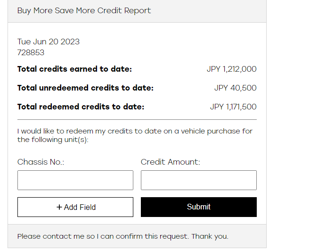Select the JPY 1,212,000 amount
310x250 pixels.
232,69
